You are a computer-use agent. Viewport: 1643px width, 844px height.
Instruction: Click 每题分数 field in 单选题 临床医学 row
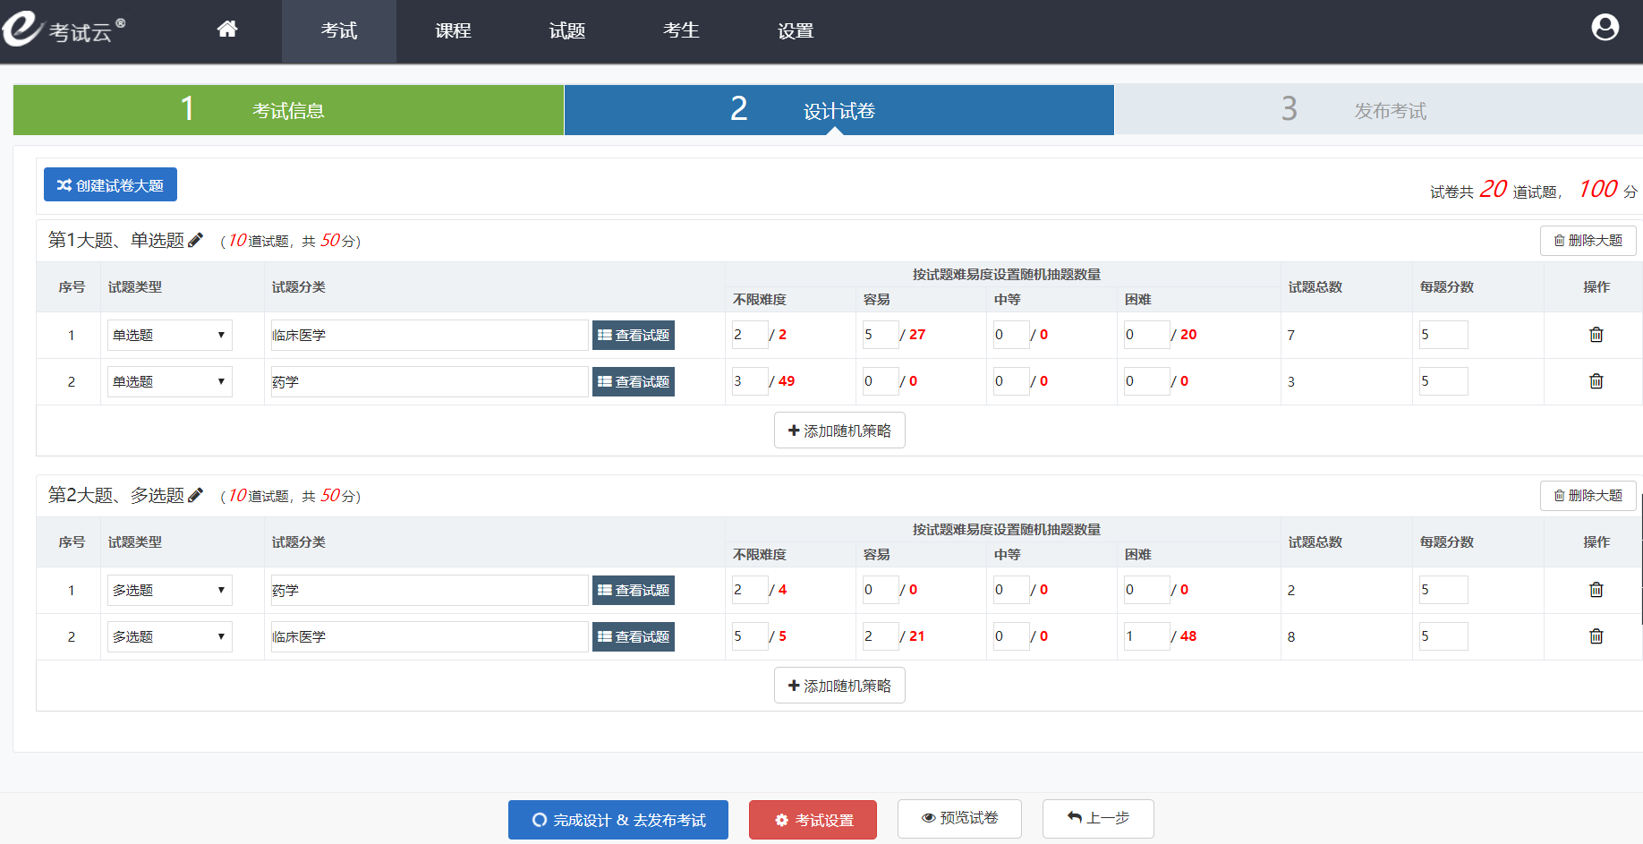[1443, 335]
